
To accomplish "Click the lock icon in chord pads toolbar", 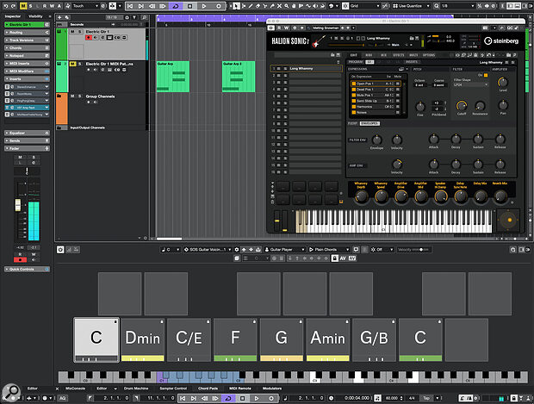I will [x=335, y=258].
